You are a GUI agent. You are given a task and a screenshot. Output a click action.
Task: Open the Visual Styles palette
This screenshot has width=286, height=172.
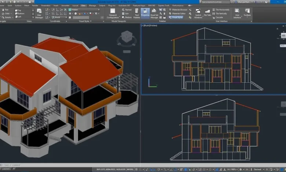pyautogui.click(x=176, y=17)
